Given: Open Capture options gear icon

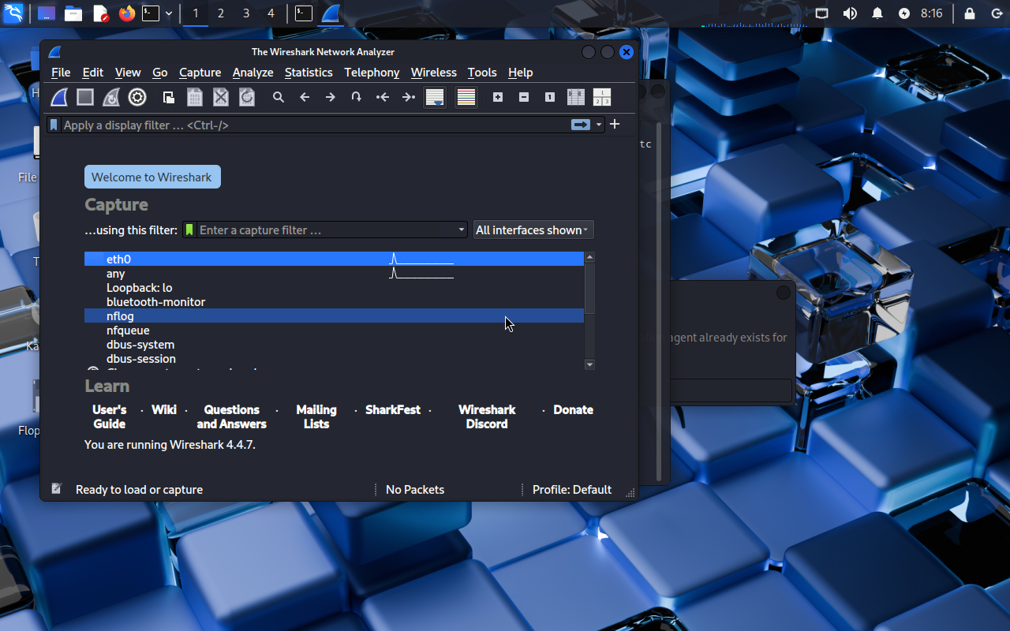Looking at the screenshot, I should [x=137, y=97].
